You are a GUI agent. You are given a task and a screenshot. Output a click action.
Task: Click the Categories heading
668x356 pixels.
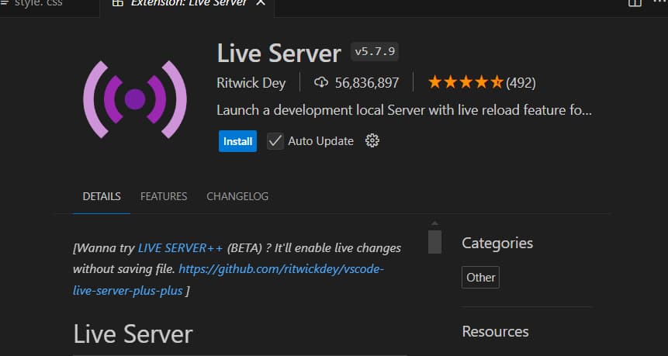click(497, 243)
